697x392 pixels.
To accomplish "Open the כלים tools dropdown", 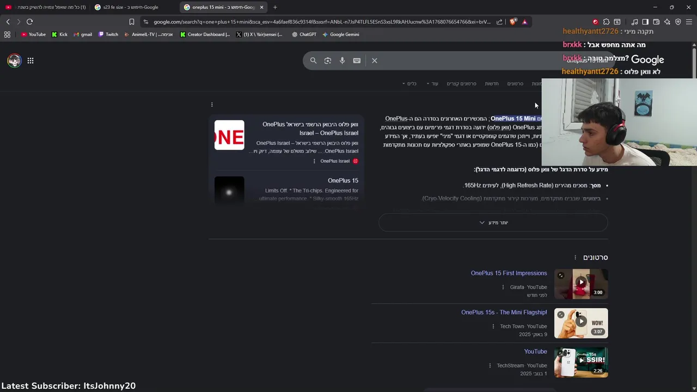I will pos(409,83).
